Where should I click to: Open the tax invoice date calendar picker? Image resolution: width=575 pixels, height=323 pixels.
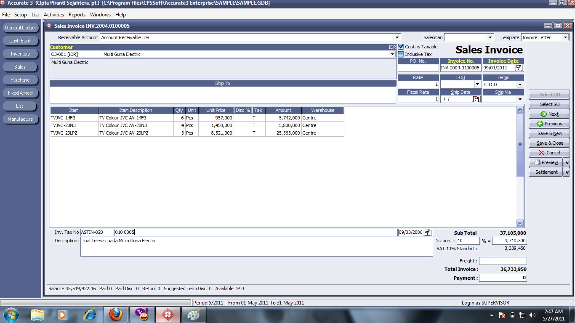click(x=428, y=232)
